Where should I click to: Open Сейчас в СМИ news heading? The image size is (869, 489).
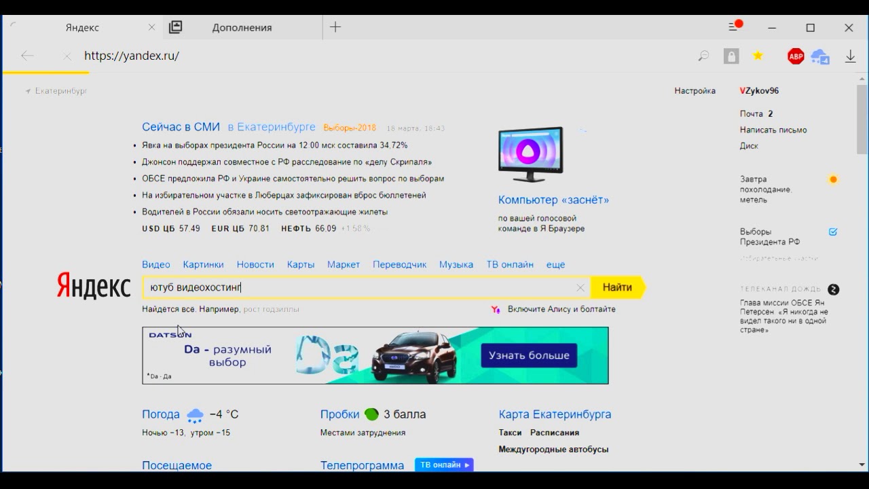[181, 127]
